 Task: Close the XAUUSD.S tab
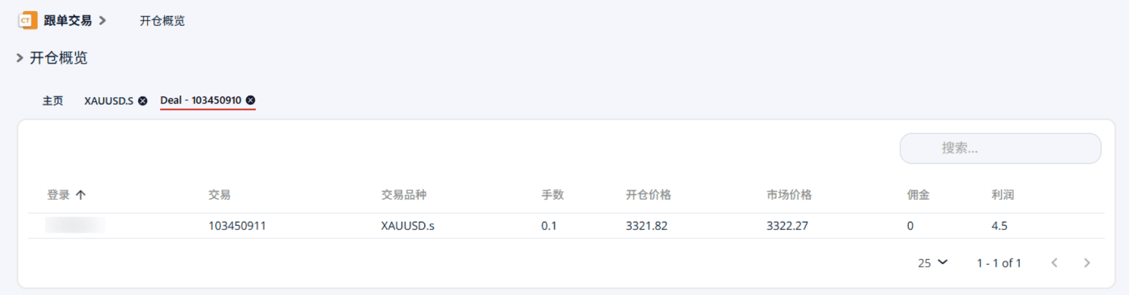click(x=143, y=101)
